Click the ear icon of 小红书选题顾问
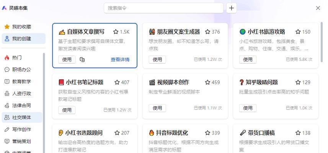The height and width of the screenshot is (153, 328). [x=61, y=133]
